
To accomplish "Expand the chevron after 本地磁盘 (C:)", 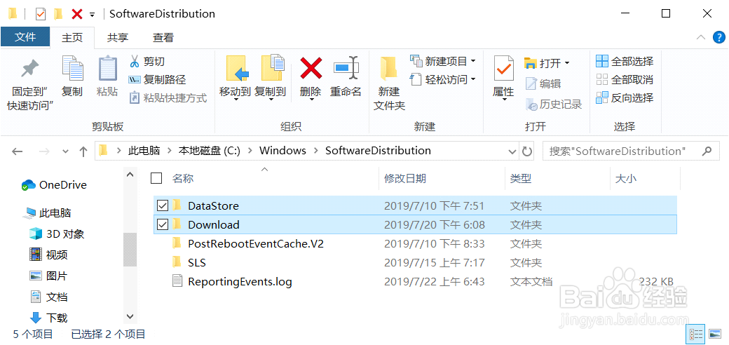I will pyautogui.click(x=250, y=151).
